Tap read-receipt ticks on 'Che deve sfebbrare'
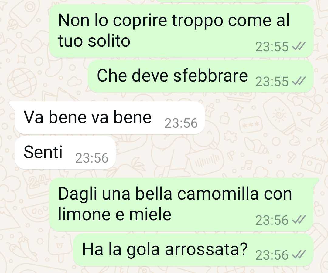The height and width of the screenshot is (273, 328). point(299,81)
